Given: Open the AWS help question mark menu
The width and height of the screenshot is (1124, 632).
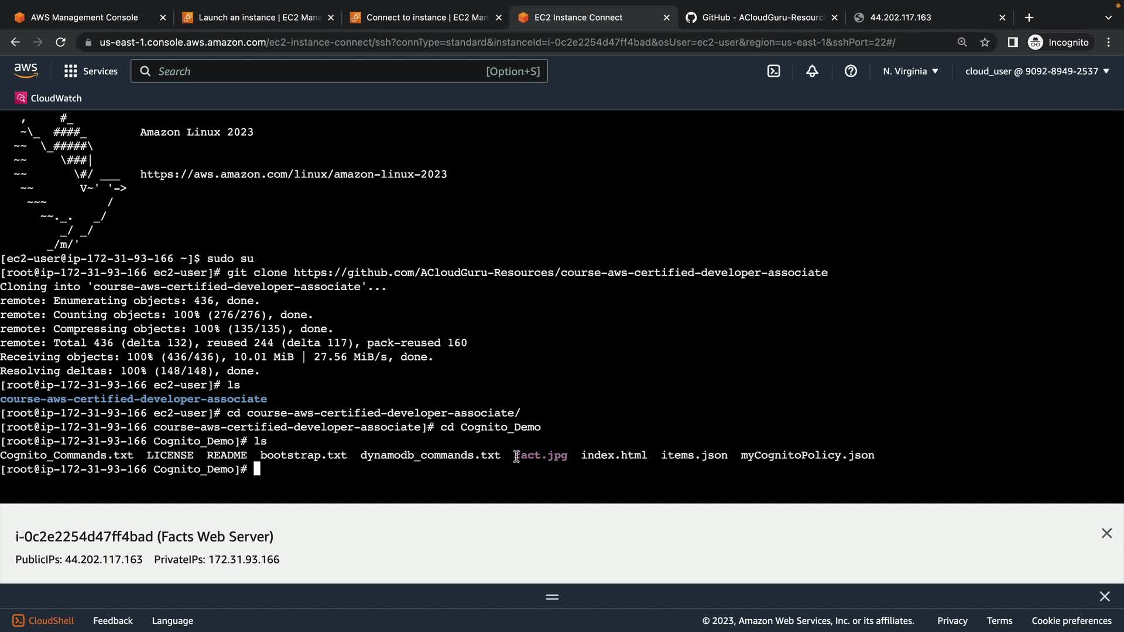Looking at the screenshot, I should click(x=851, y=71).
